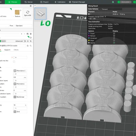Enable Travel display checkbox
136x136 pixels.
pos(114,33)
